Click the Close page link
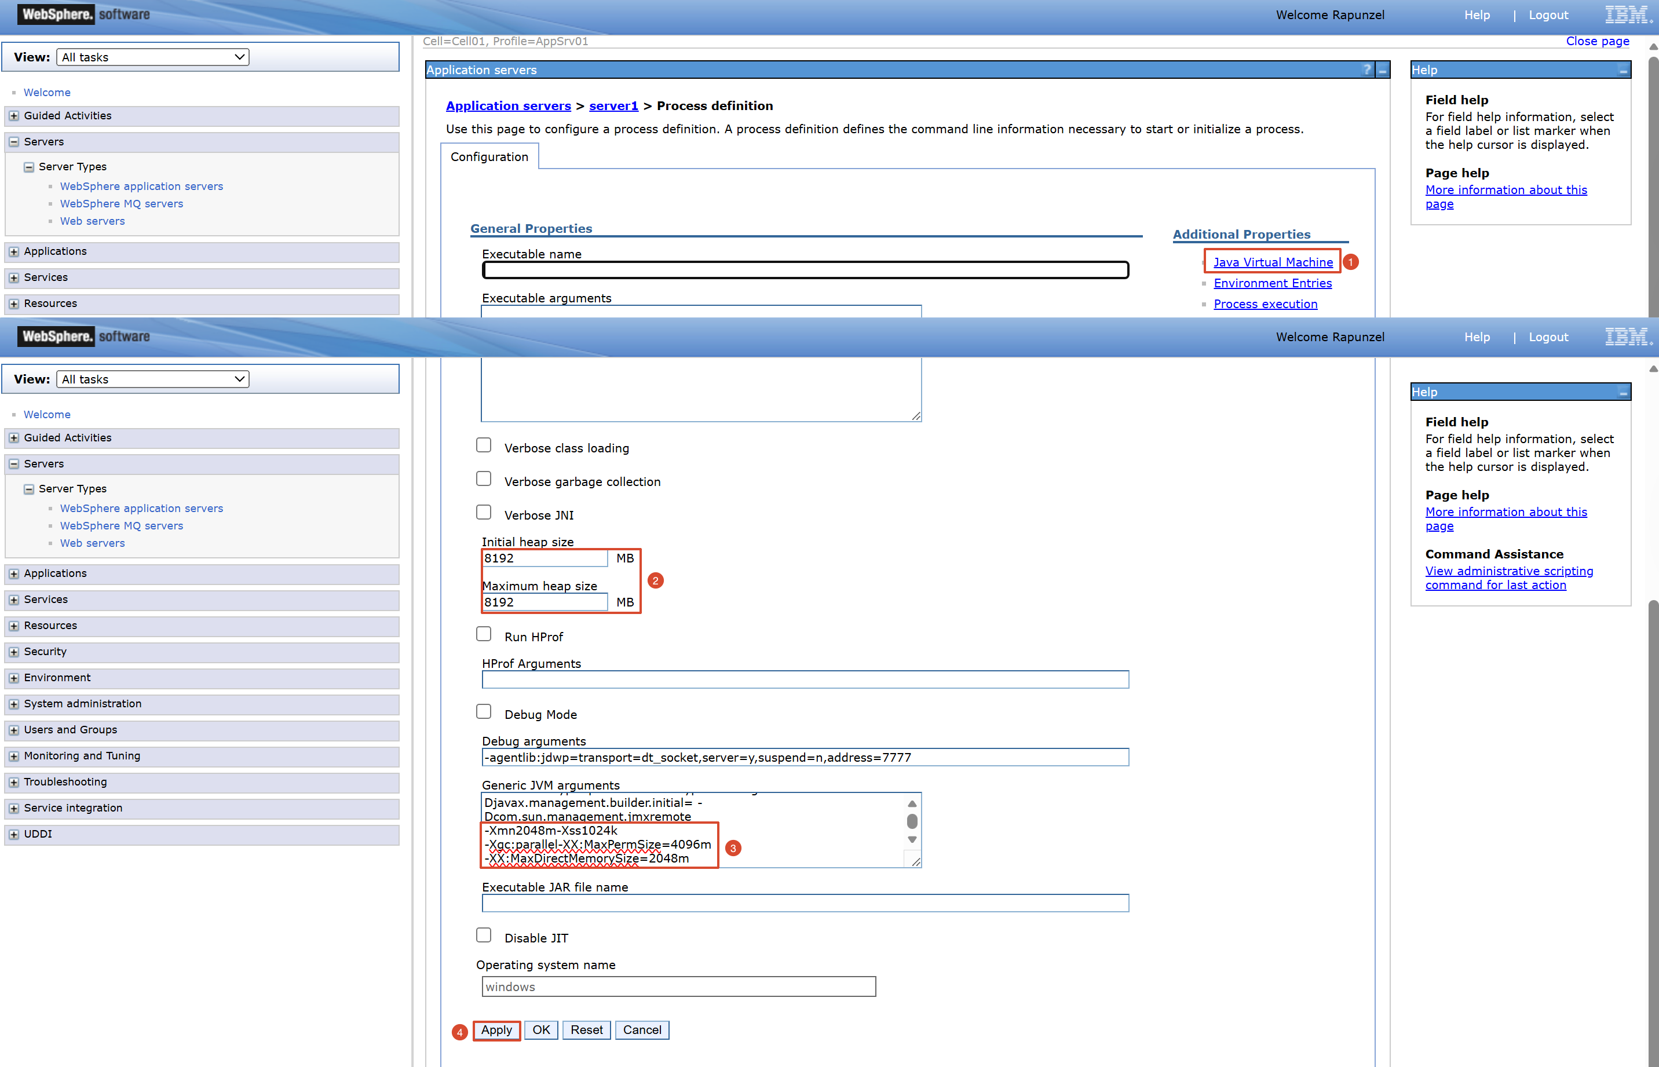1659x1067 pixels. tap(1598, 41)
